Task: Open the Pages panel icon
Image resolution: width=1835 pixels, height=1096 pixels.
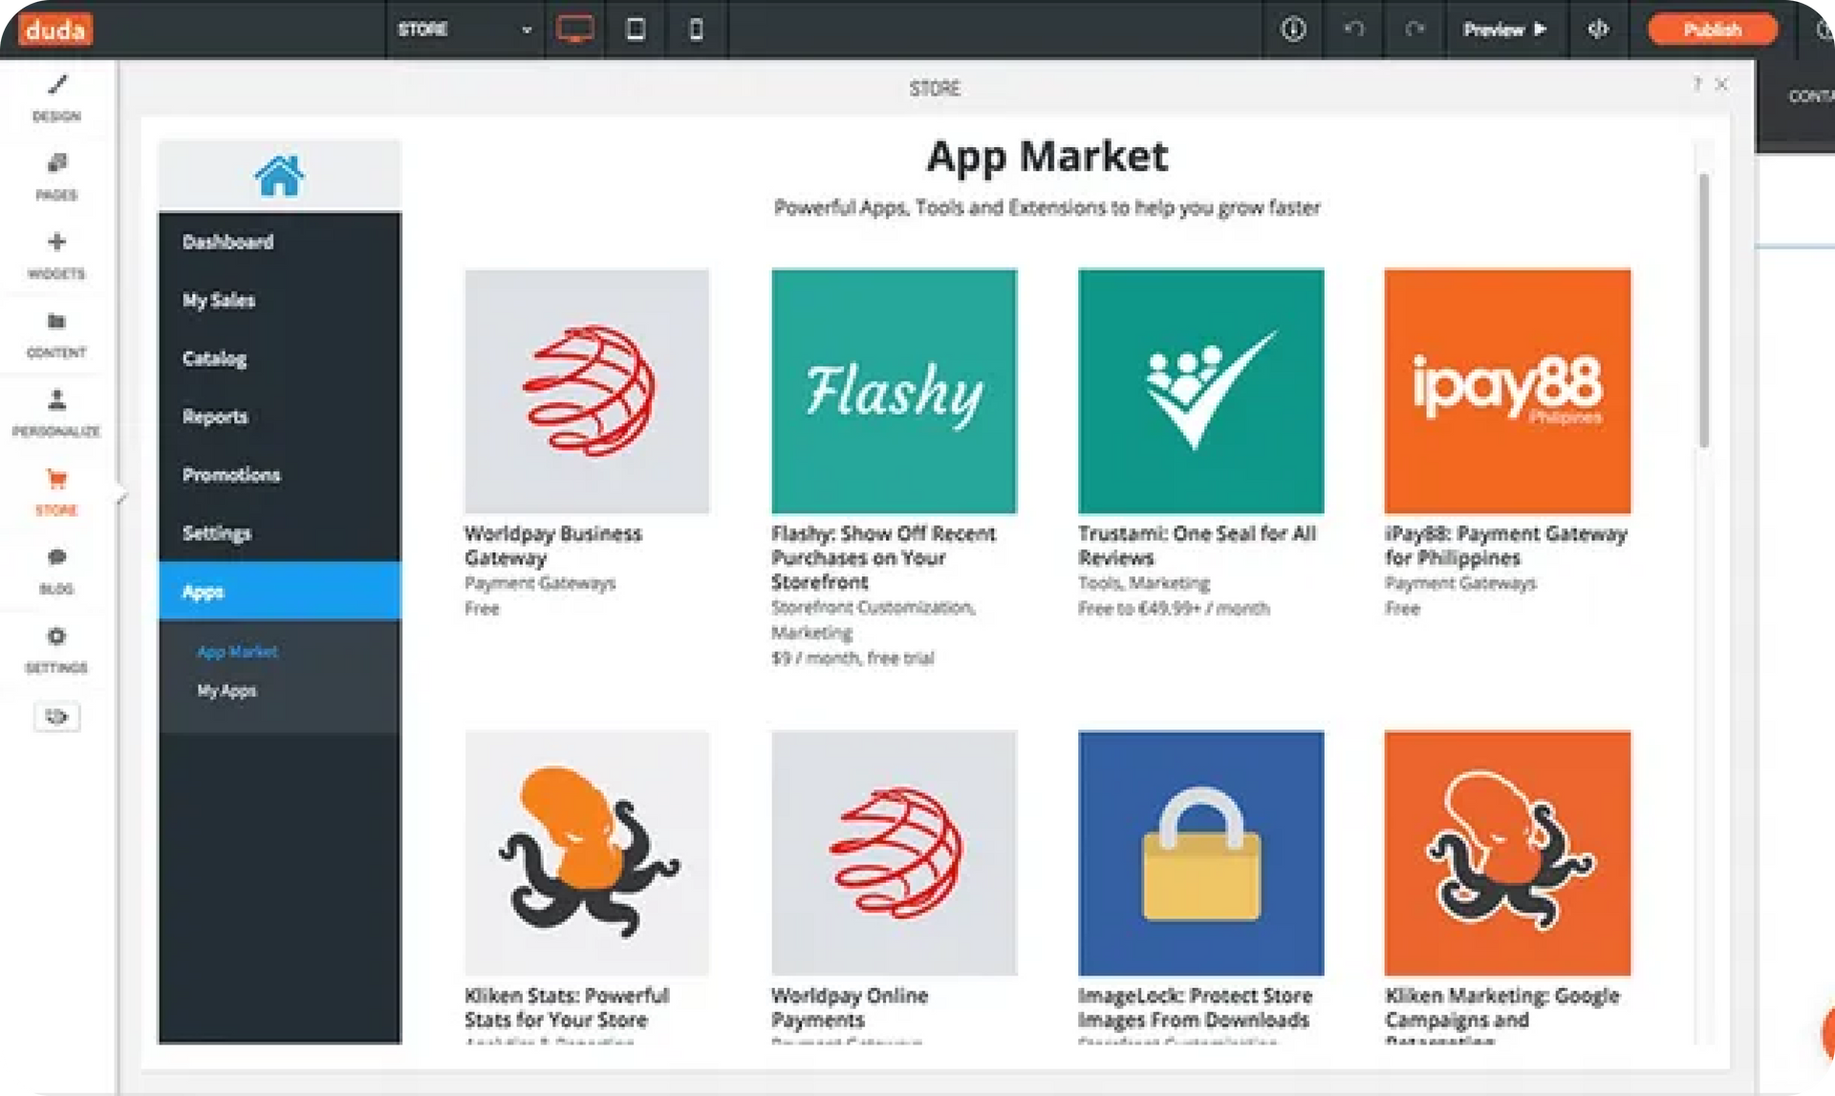Action: [x=57, y=164]
